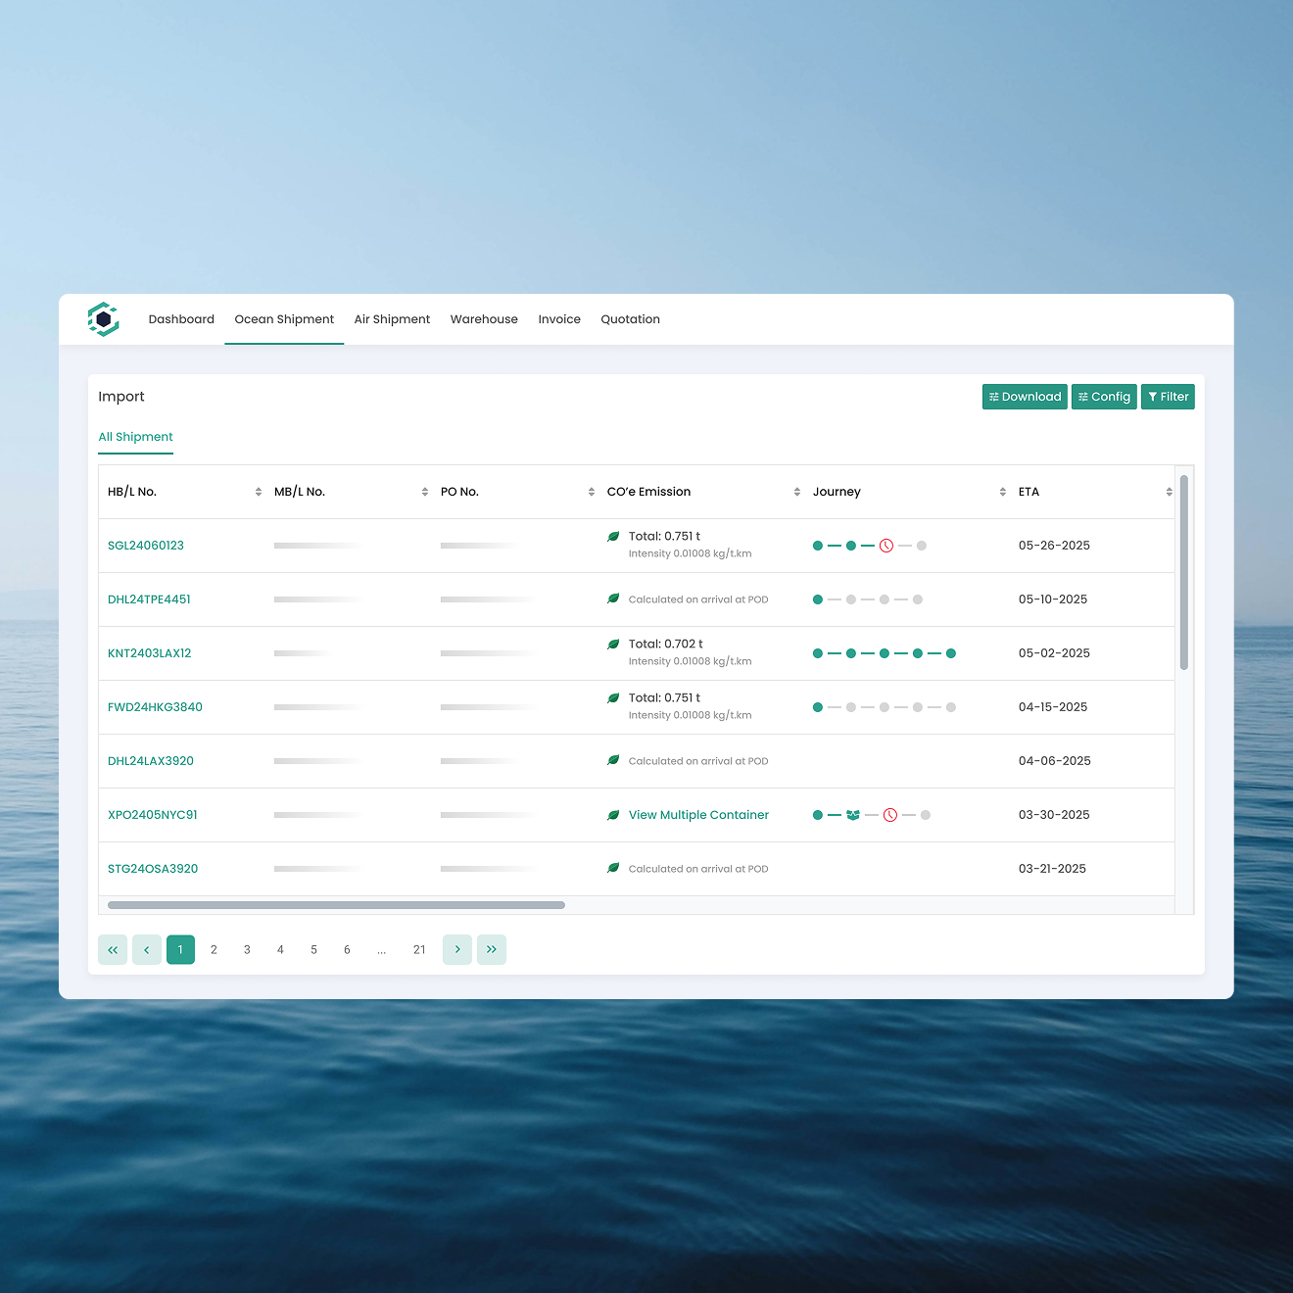Screen dimensions: 1293x1293
Task: Go to the next page arrow
Action: click(457, 949)
